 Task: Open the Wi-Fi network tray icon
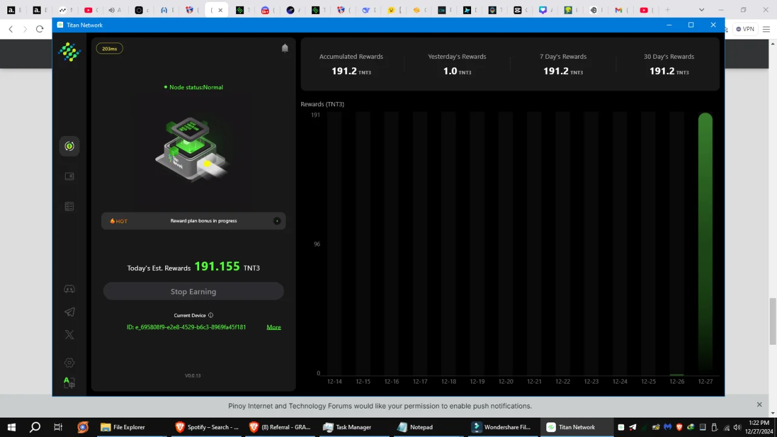coord(726,427)
